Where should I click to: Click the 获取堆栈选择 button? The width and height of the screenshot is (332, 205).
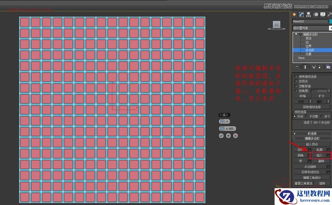tap(312, 107)
